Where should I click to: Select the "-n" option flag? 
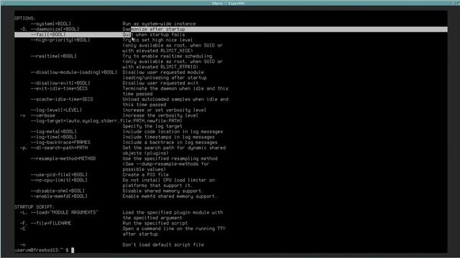click(x=22, y=245)
